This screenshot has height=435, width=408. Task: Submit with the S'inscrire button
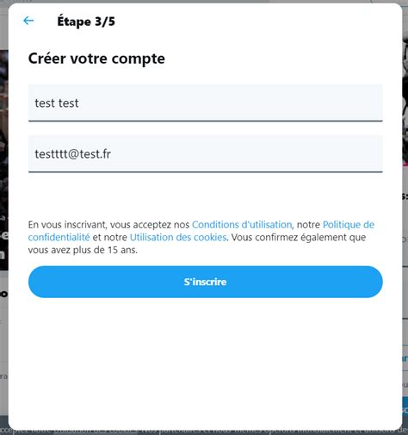pos(206,282)
